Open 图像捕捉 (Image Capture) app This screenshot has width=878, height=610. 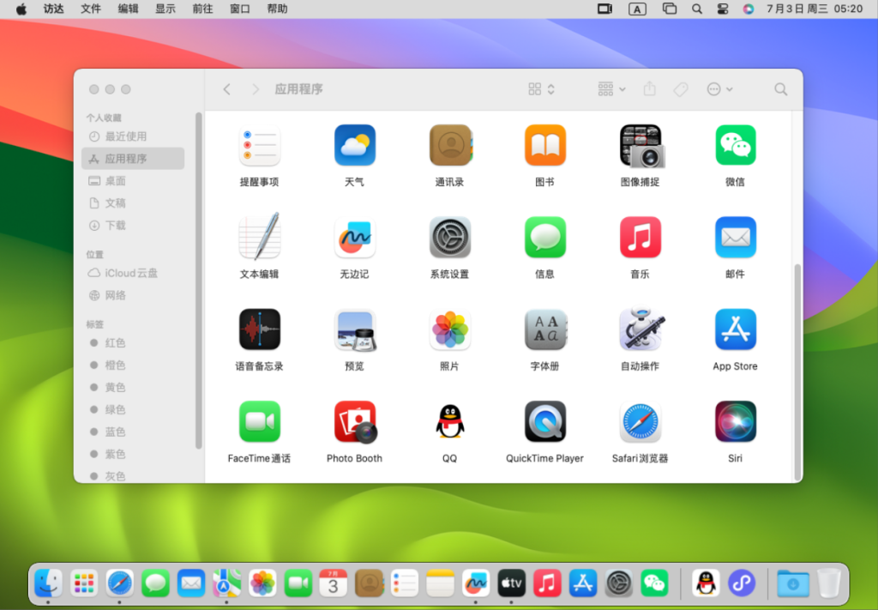click(640, 145)
